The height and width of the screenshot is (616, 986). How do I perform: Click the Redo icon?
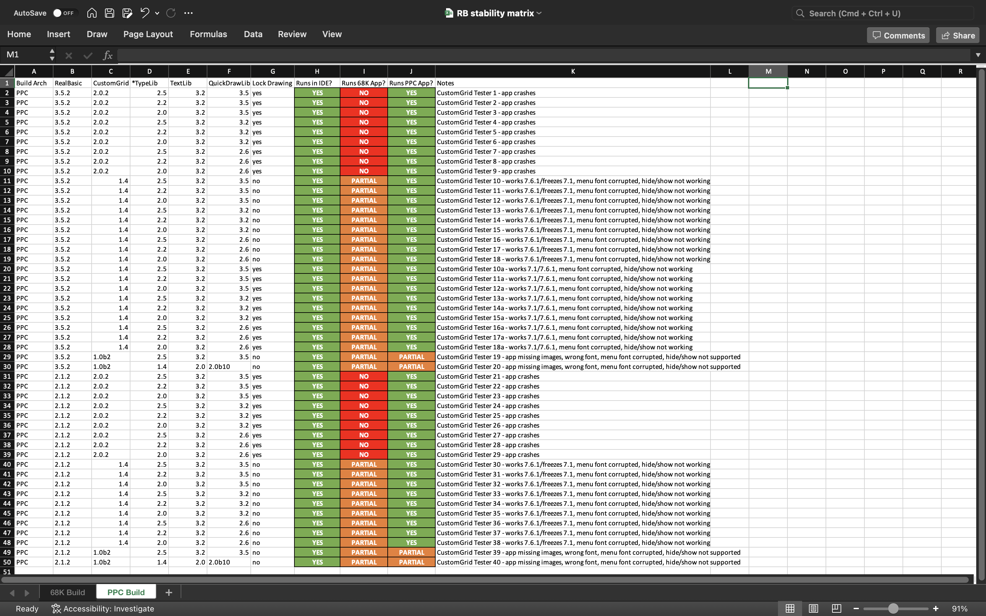[171, 13]
